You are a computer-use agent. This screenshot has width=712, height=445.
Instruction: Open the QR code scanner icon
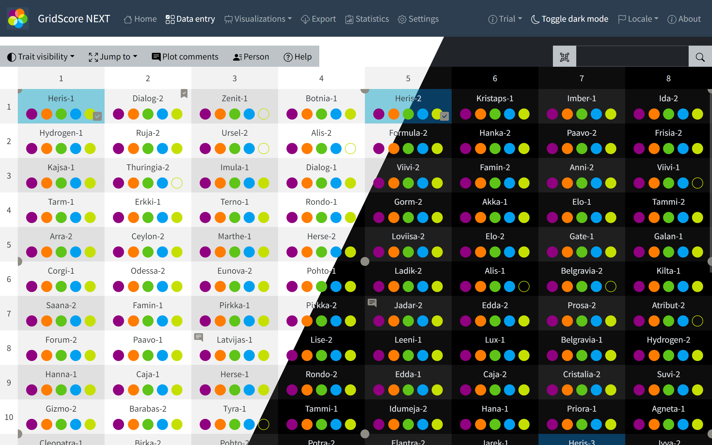click(x=564, y=57)
